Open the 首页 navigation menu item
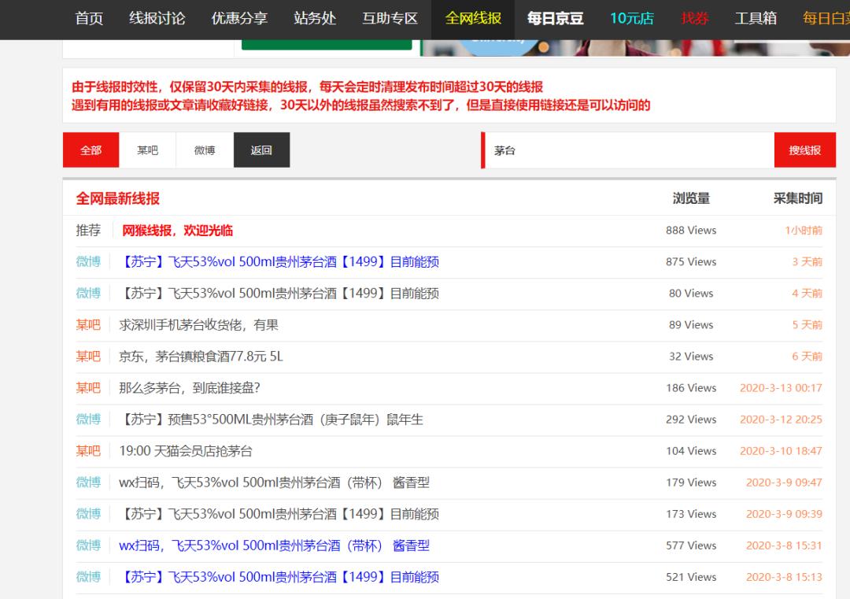Image resolution: width=850 pixels, height=599 pixels. tap(87, 20)
